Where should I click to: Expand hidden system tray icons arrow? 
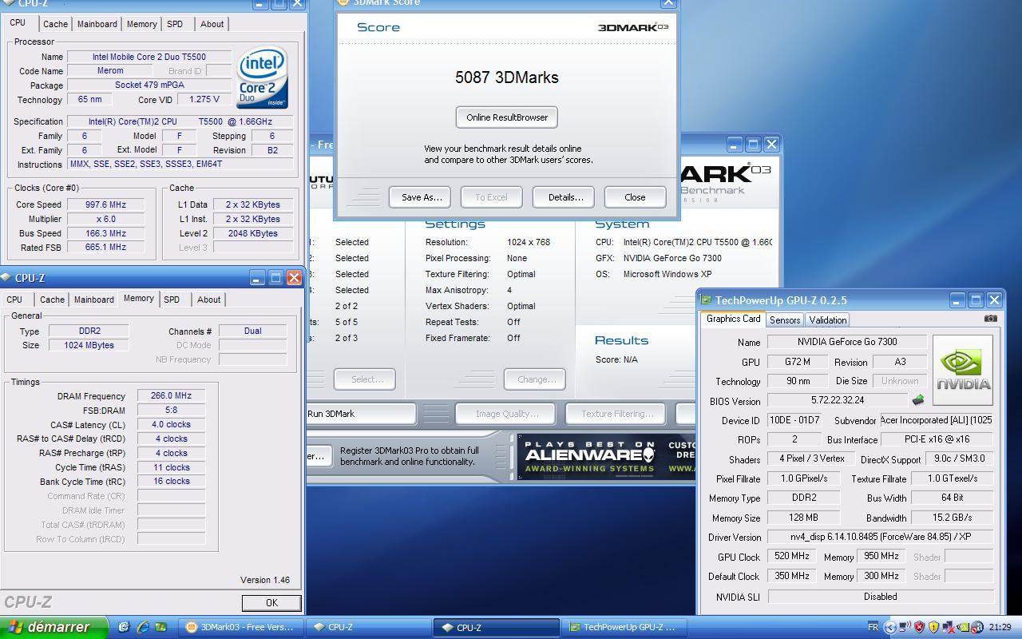pyautogui.click(x=890, y=627)
